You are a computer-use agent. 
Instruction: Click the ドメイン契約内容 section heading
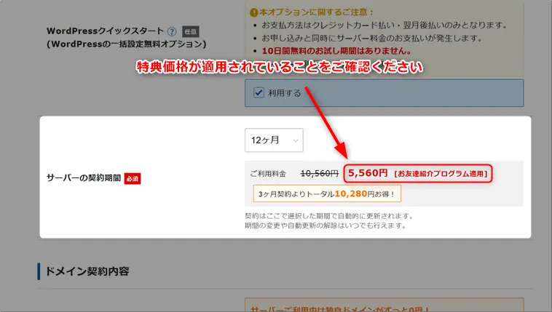pos(87,271)
